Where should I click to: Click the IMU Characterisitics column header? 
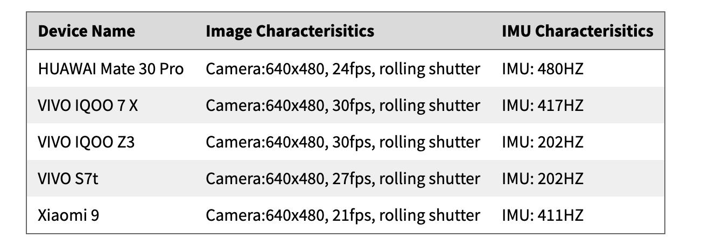click(x=578, y=31)
